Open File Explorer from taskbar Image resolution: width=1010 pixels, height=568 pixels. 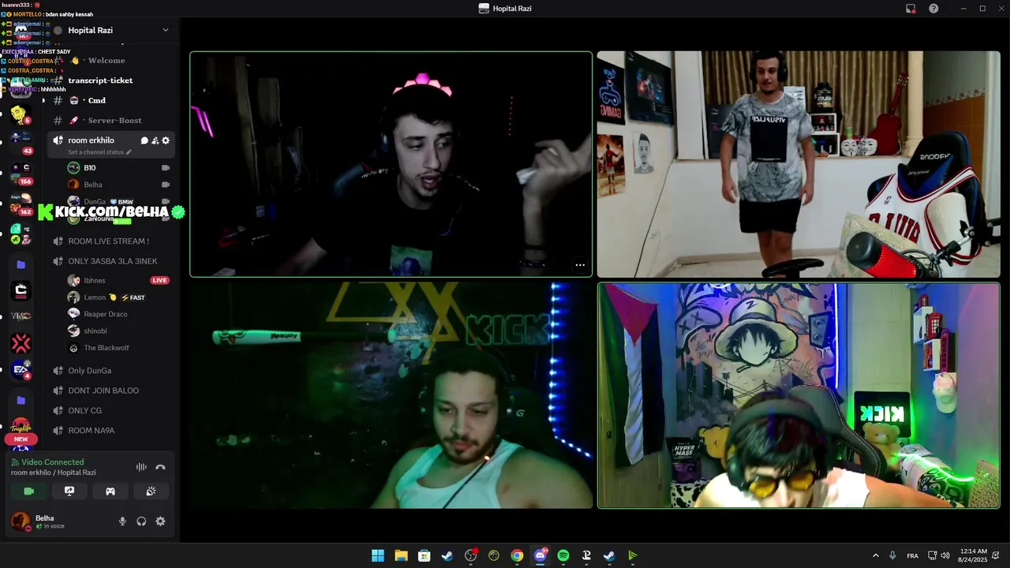[401, 555]
